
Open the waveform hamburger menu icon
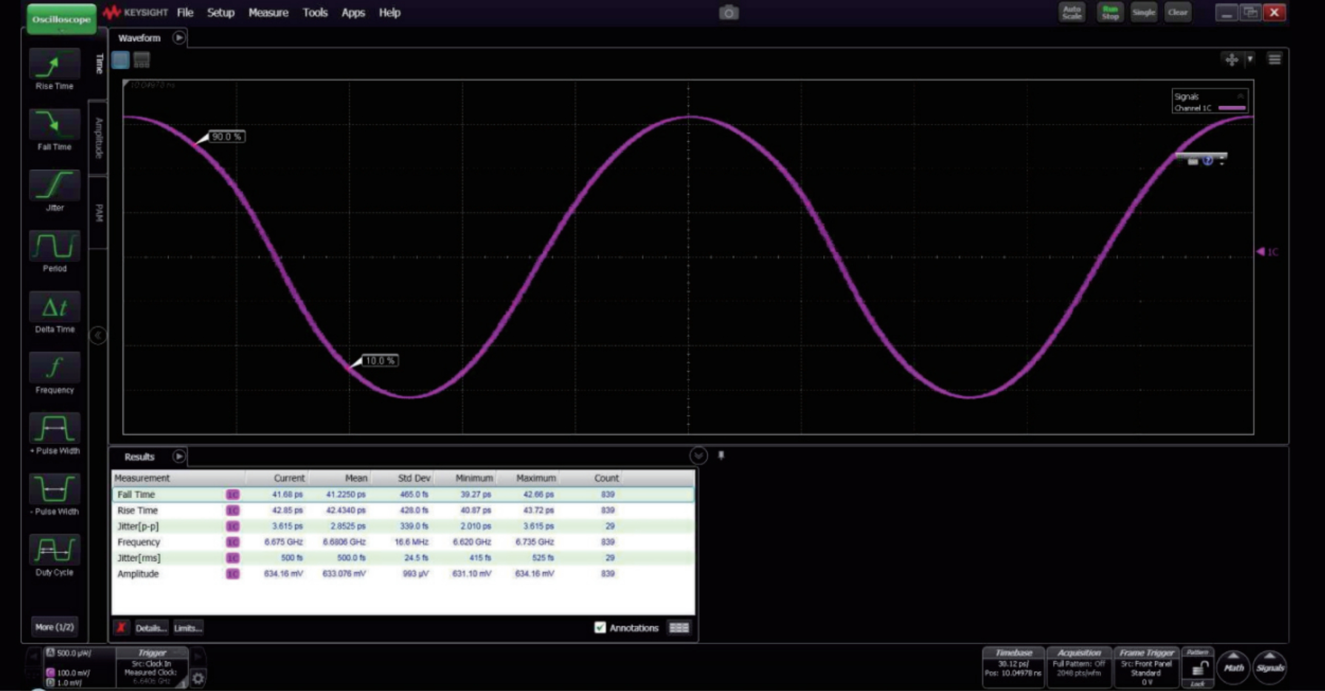1275,59
